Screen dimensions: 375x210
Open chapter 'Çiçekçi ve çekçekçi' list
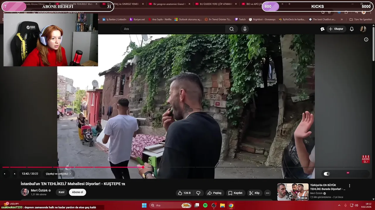58,174
